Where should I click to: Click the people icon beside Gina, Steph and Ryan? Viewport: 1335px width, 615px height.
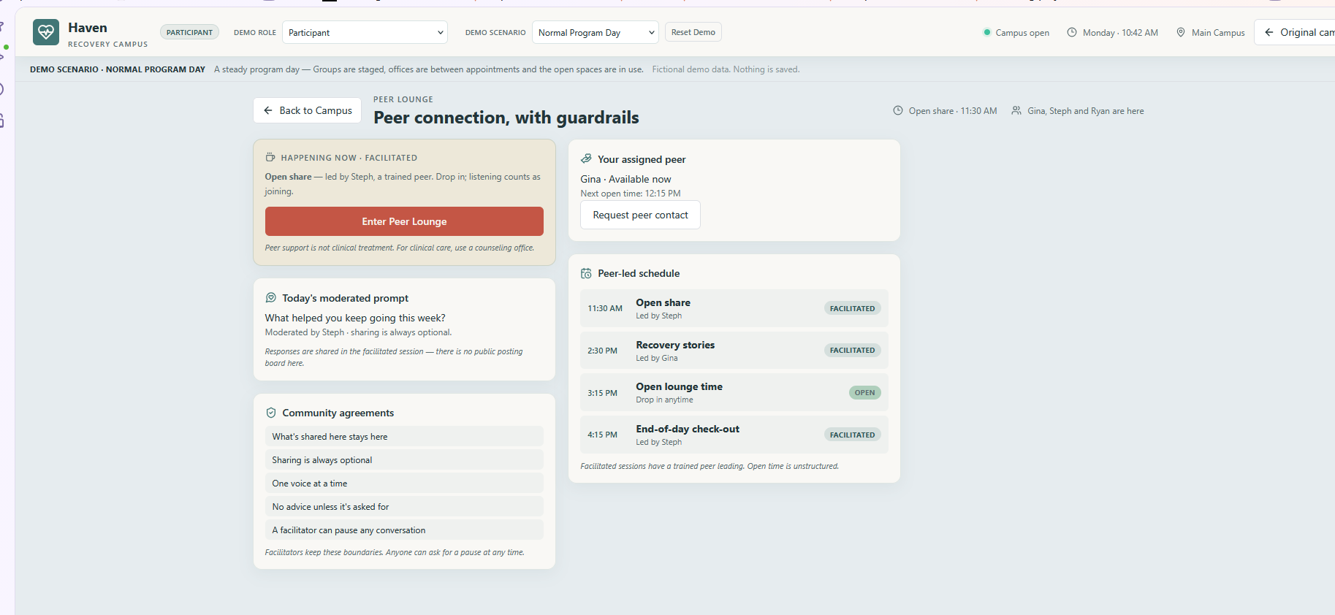(1016, 110)
